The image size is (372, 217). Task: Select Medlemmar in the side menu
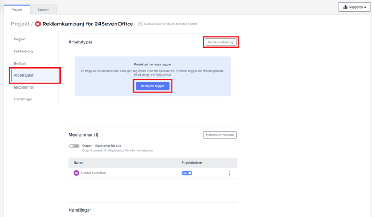pyautogui.click(x=24, y=87)
